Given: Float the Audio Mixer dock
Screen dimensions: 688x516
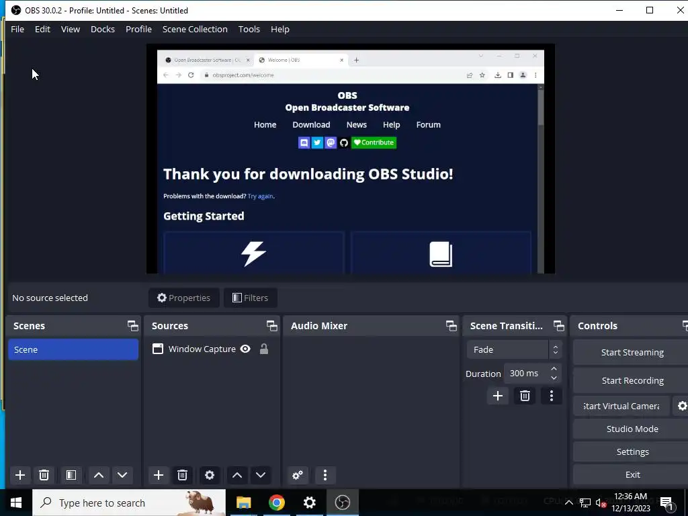Looking at the screenshot, I should click(451, 326).
